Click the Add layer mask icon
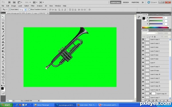The height and width of the screenshot is (107, 172). [153, 100]
